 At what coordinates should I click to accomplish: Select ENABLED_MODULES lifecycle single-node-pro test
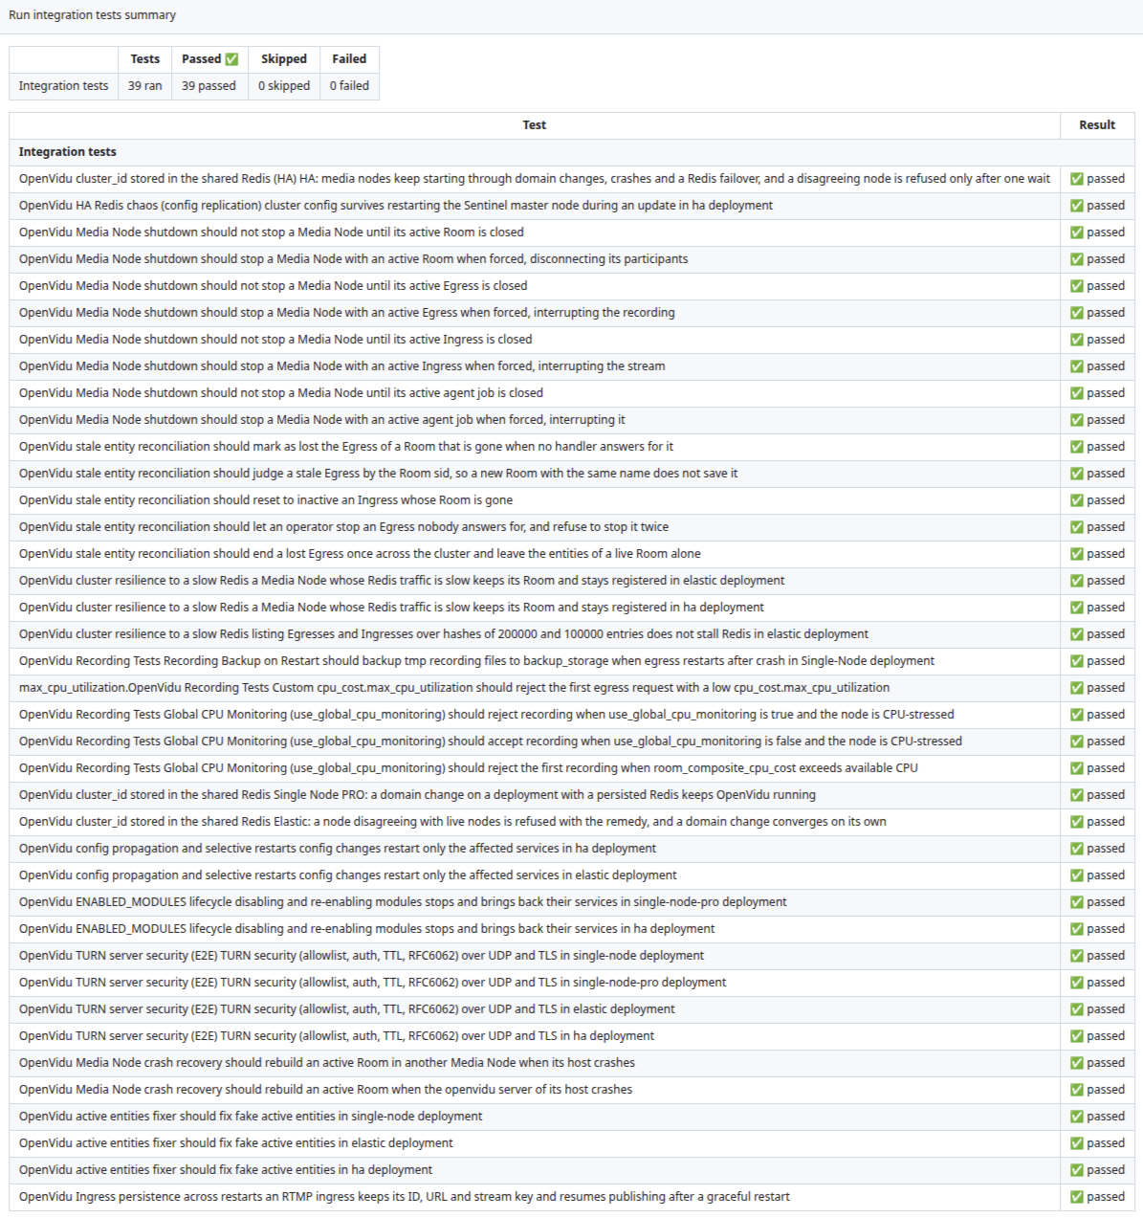(x=403, y=902)
